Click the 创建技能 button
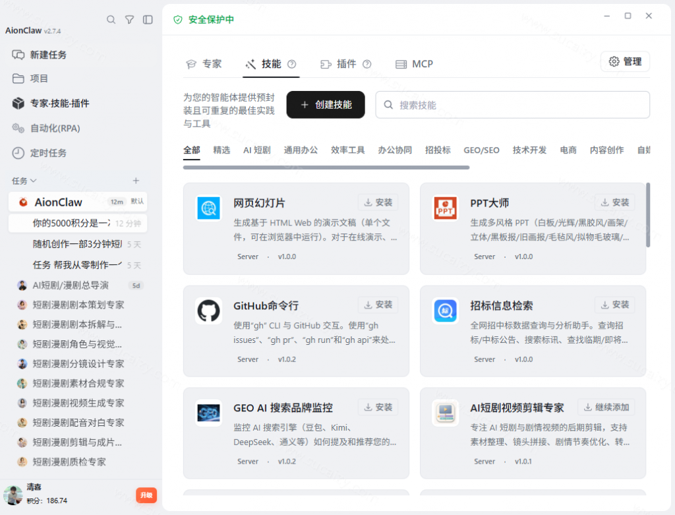This screenshot has height=515, width=675. coord(326,105)
